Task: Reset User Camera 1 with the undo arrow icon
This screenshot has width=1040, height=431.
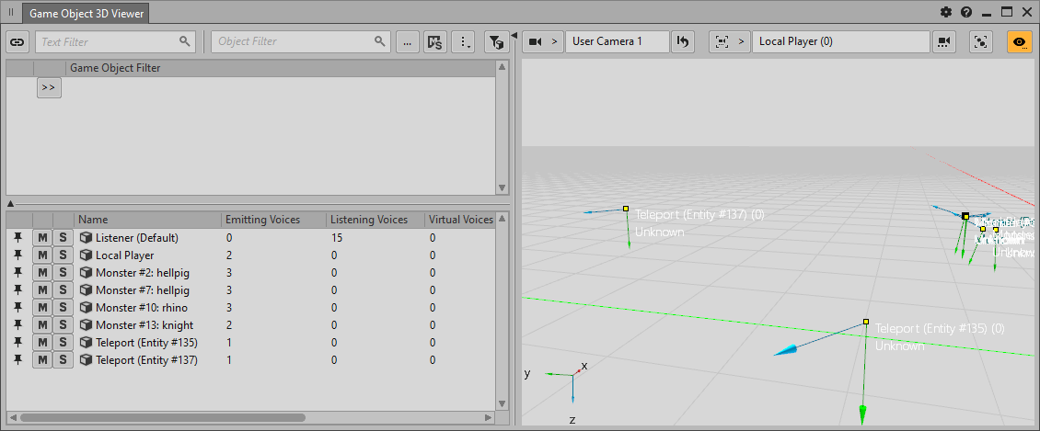Action: (682, 41)
